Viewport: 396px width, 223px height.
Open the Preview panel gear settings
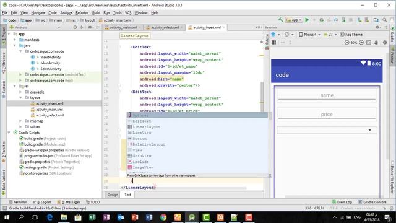[x=377, y=27]
